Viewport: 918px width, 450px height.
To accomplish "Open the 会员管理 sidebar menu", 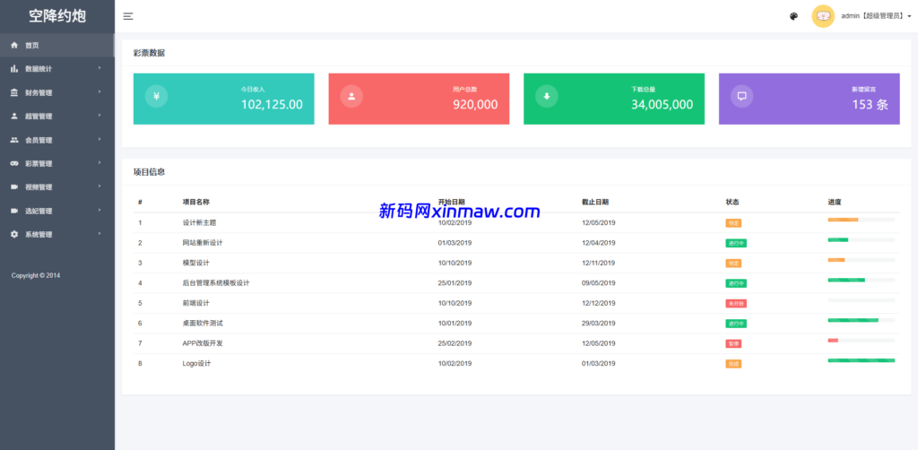I will point(57,140).
